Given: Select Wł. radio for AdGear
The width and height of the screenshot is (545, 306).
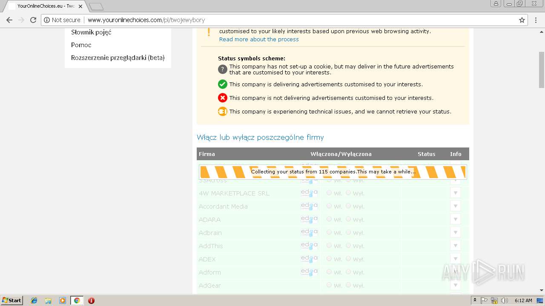Looking at the screenshot, I should (x=329, y=285).
